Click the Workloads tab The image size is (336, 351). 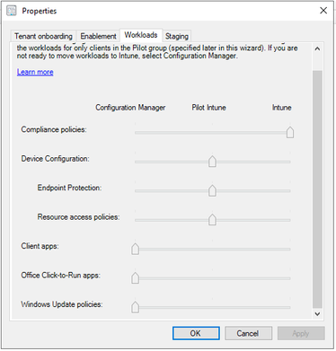[x=141, y=35]
